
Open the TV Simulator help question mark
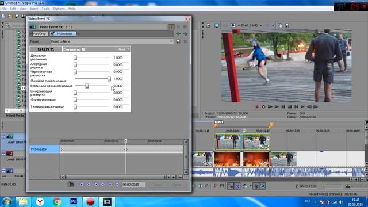(128, 49)
